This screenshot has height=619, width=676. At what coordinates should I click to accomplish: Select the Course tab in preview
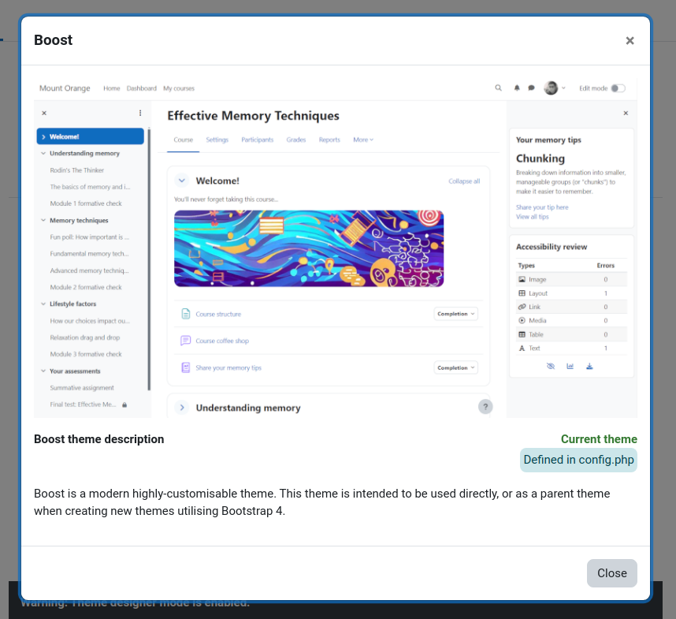click(x=184, y=140)
